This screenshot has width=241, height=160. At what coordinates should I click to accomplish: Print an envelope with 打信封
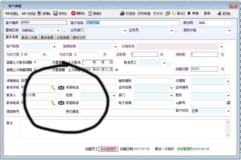pyautogui.click(x=122, y=14)
